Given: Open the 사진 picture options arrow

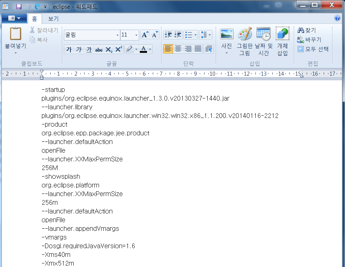Looking at the screenshot, I should click(x=227, y=53).
